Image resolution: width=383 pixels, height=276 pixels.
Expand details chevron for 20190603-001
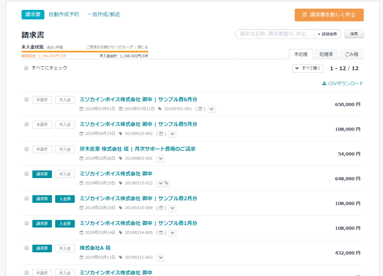(x=161, y=158)
